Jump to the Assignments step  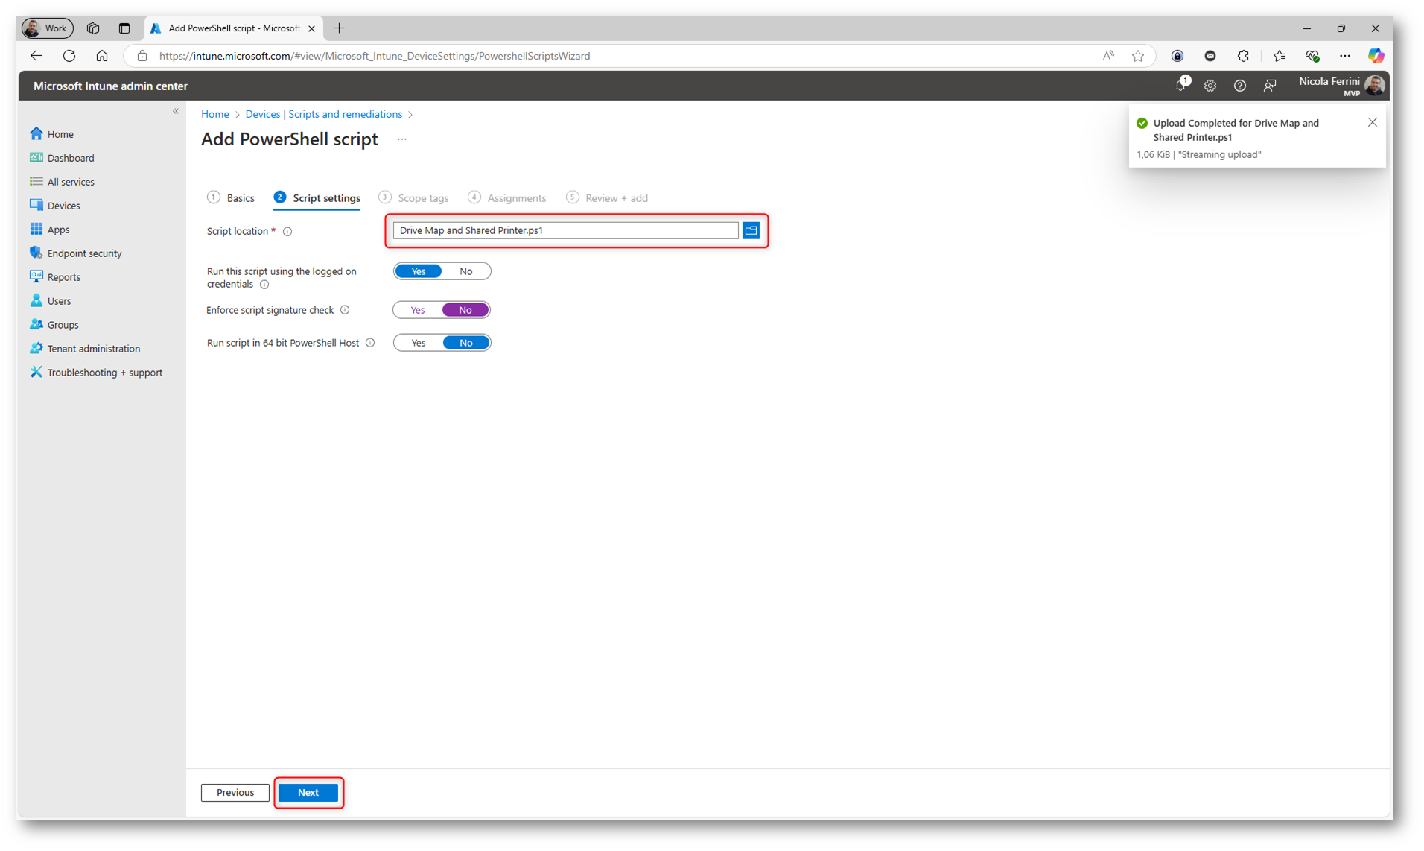[x=507, y=198]
